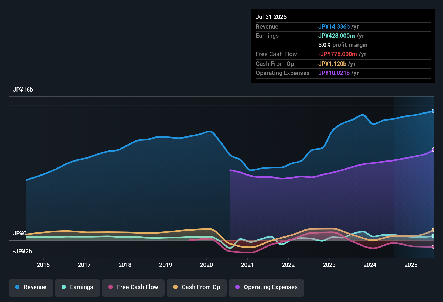Click the Earnings teal dot legend icon
Image resolution: width=443 pixels, height=302 pixels.
[64, 287]
